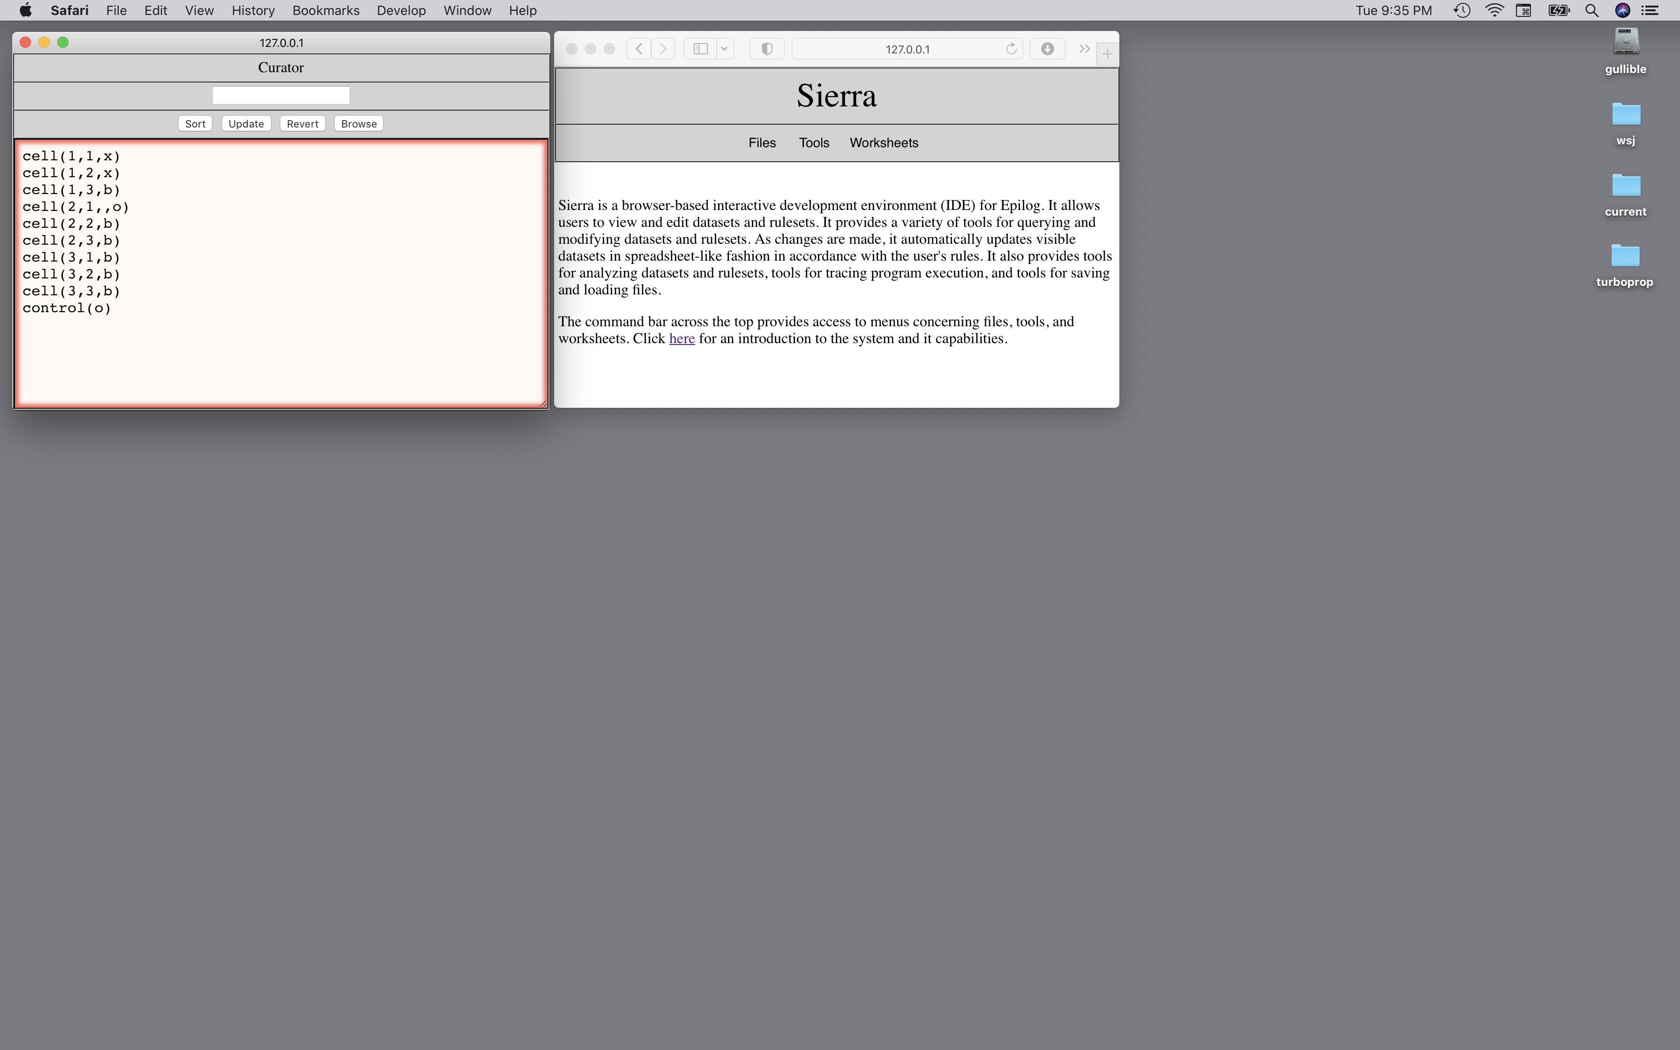Click the Curator text input field

280,95
